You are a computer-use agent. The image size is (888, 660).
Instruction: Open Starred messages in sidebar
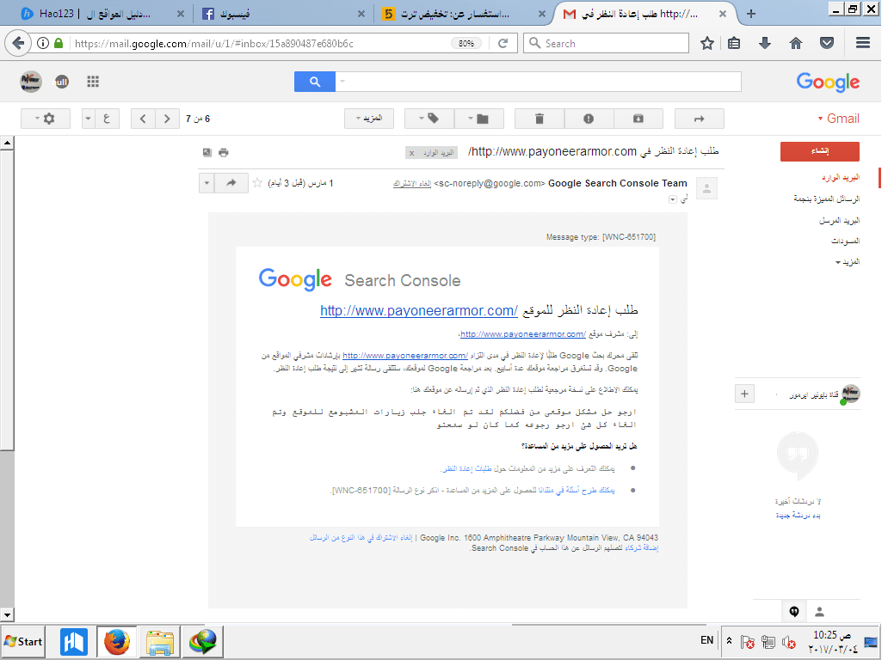[826, 199]
